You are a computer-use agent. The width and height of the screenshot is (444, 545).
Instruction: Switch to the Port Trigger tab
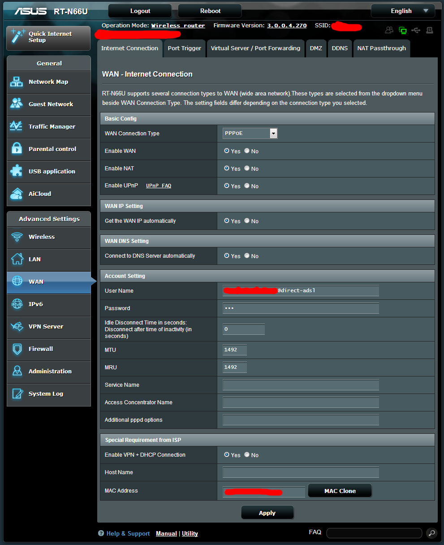click(184, 48)
